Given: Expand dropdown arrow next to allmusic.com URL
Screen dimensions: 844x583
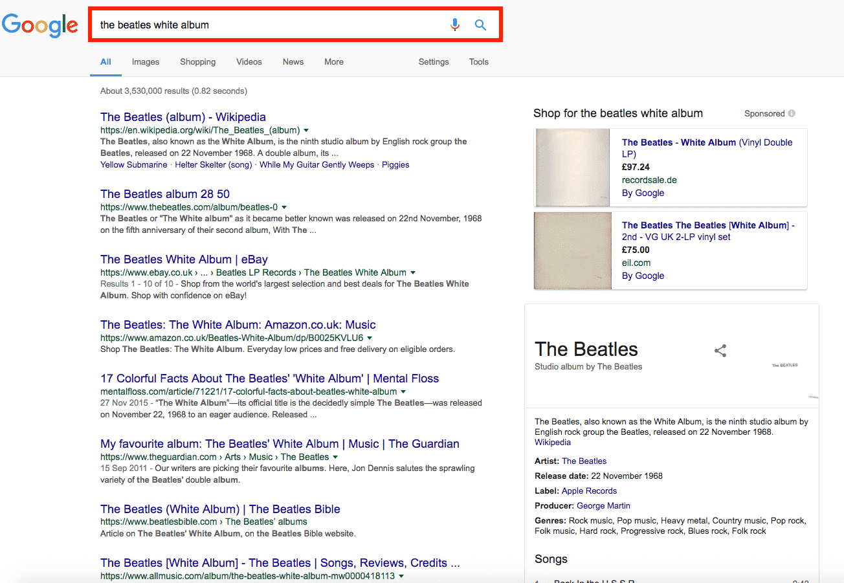Looking at the screenshot, I should (402, 577).
